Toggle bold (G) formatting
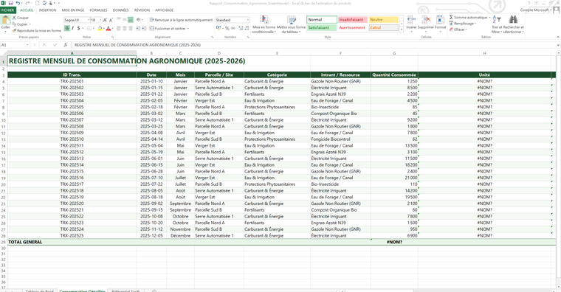This screenshot has height=292, width=561. click(x=67, y=28)
